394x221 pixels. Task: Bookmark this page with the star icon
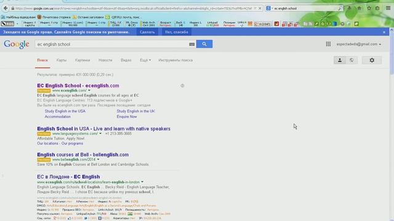pos(369,8)
